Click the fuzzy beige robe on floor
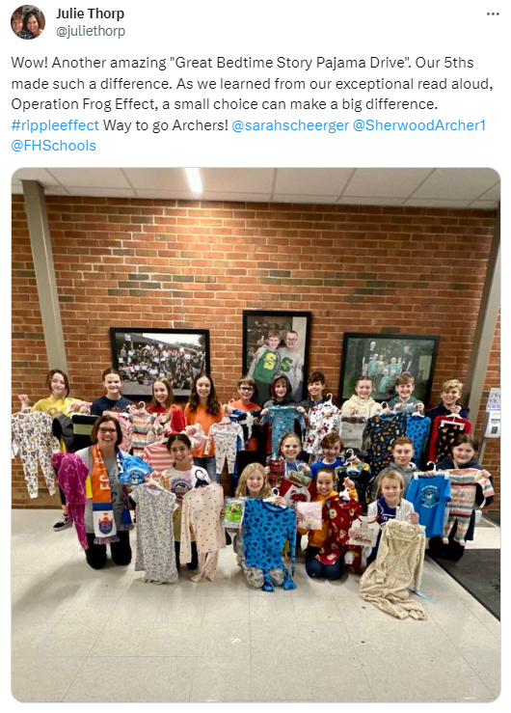 (393, 568)
